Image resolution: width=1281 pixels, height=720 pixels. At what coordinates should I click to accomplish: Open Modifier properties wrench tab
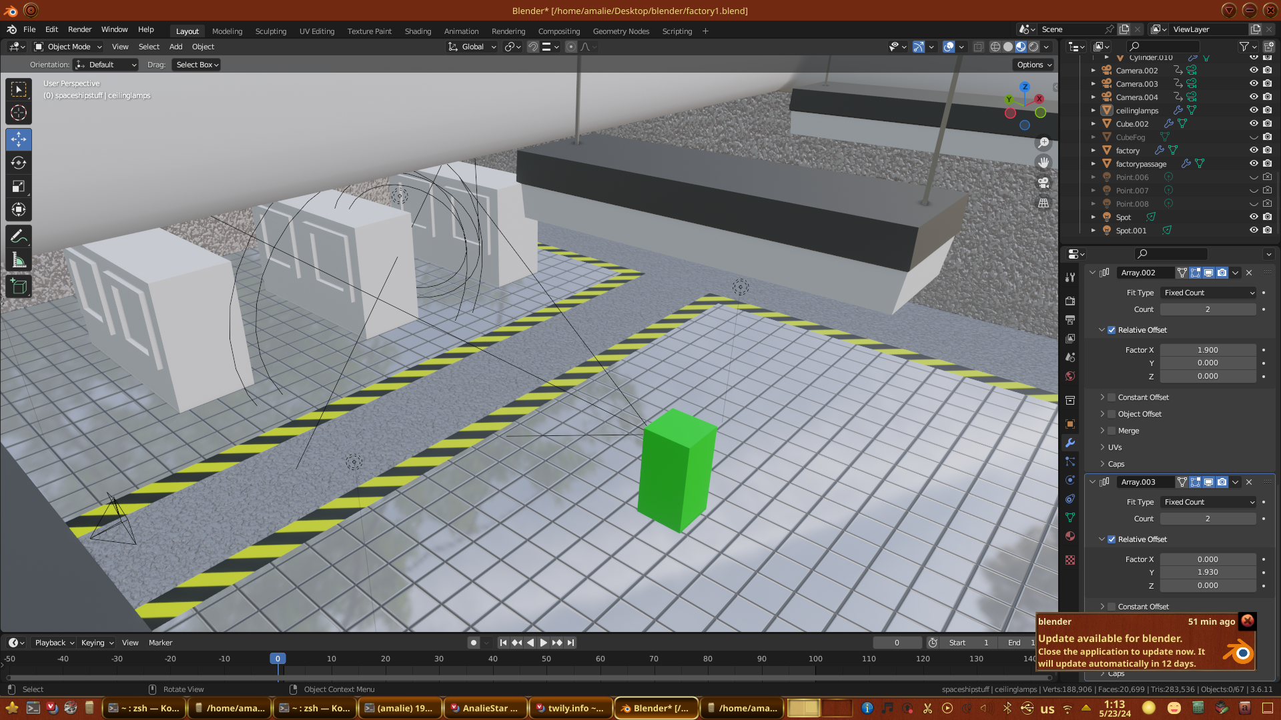point(1070,443)
